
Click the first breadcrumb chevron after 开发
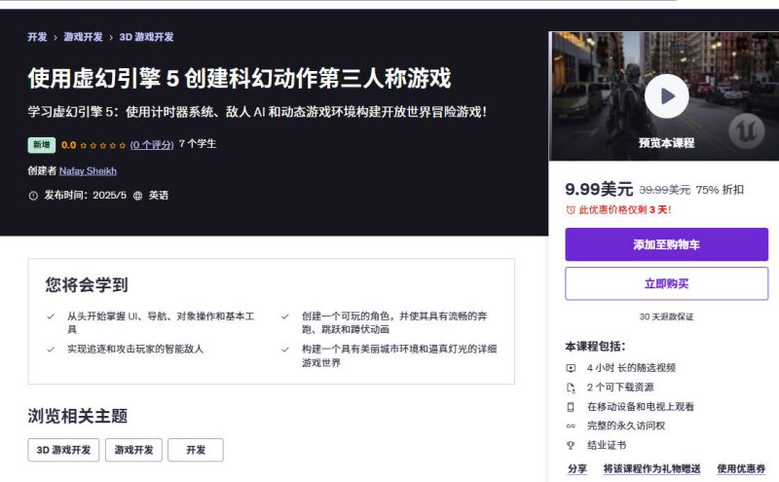click(x=56, y=37)
